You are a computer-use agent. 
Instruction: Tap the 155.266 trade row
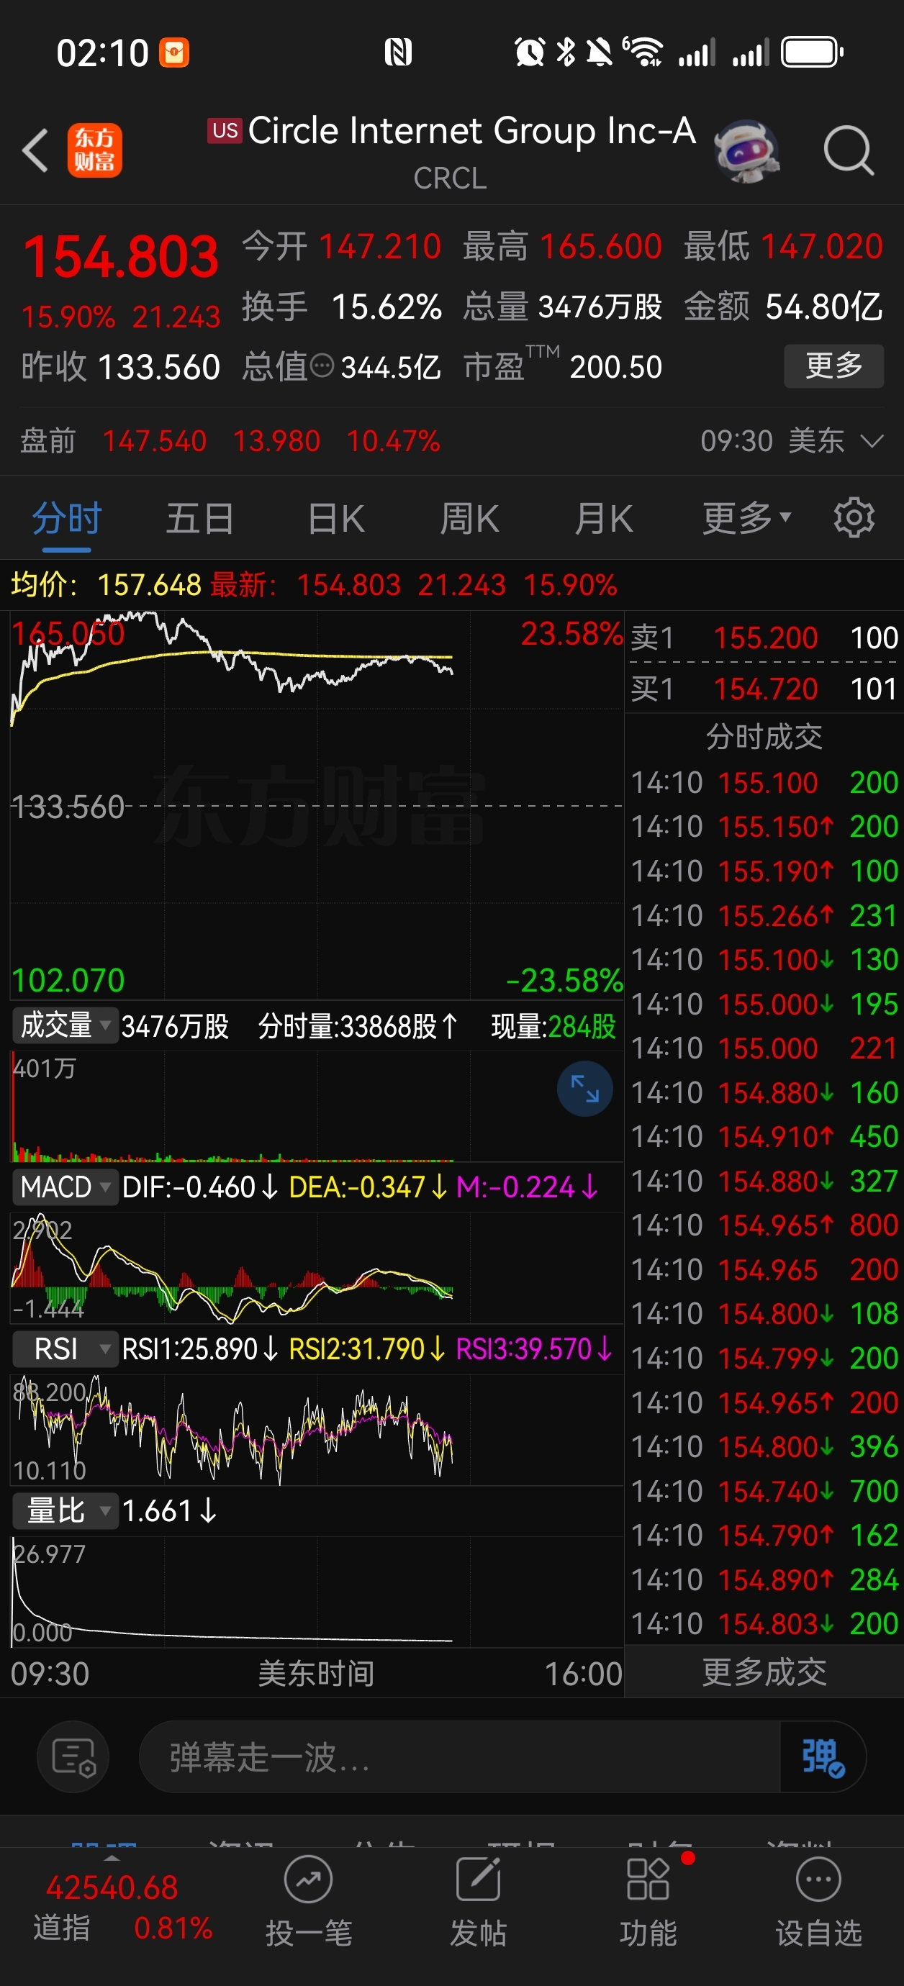tap(764, 915)
